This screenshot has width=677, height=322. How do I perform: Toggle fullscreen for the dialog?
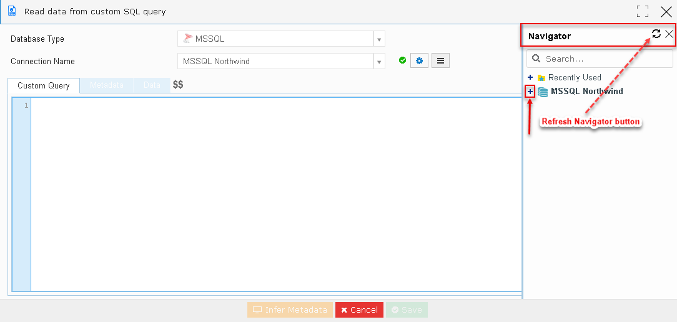[643, 12]
